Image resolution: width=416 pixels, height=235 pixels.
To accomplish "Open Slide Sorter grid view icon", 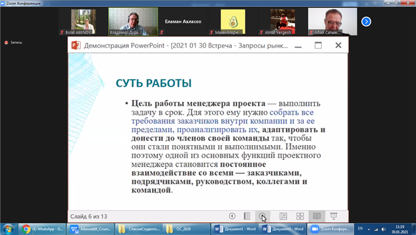I will click(x=300, y=216).
